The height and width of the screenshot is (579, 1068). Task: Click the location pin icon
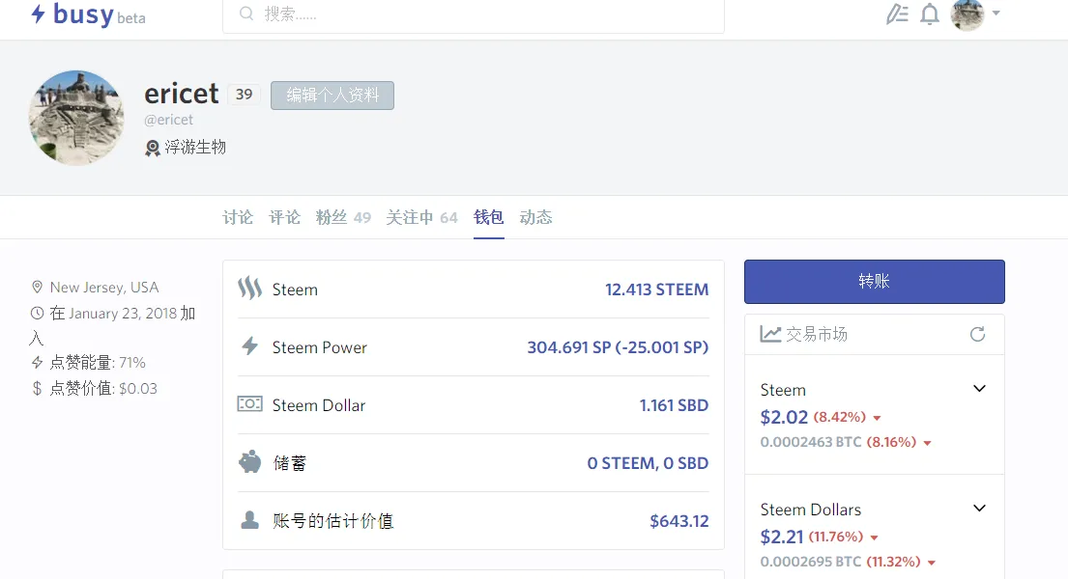[x=37, y=288]
